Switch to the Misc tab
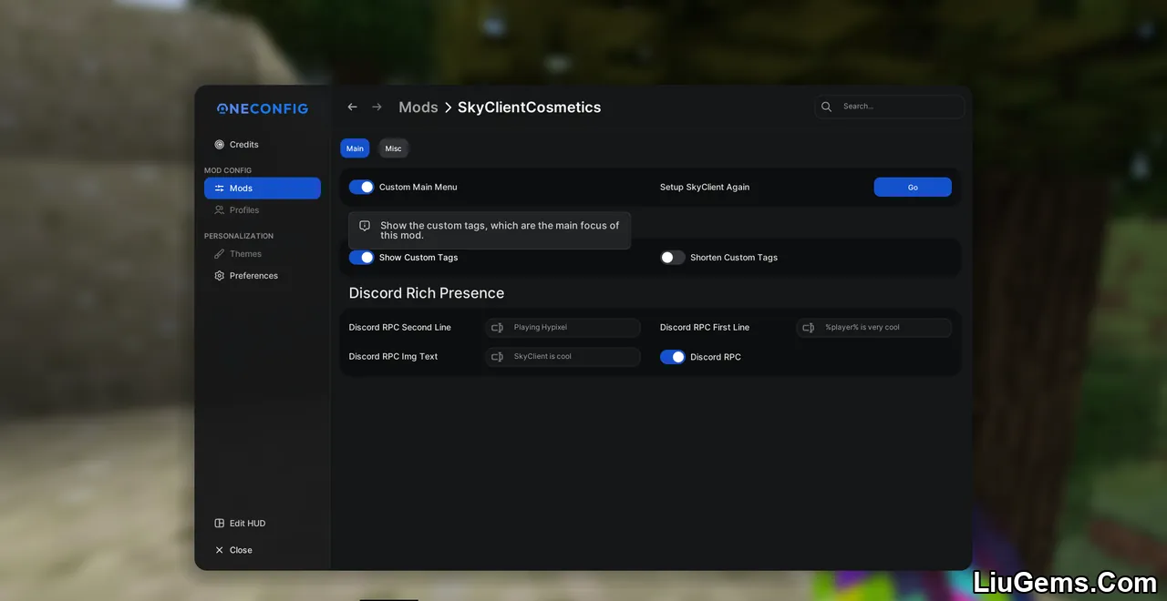Image resolution: width=1167 pixels, height=601 pixels. click(393, 148)
